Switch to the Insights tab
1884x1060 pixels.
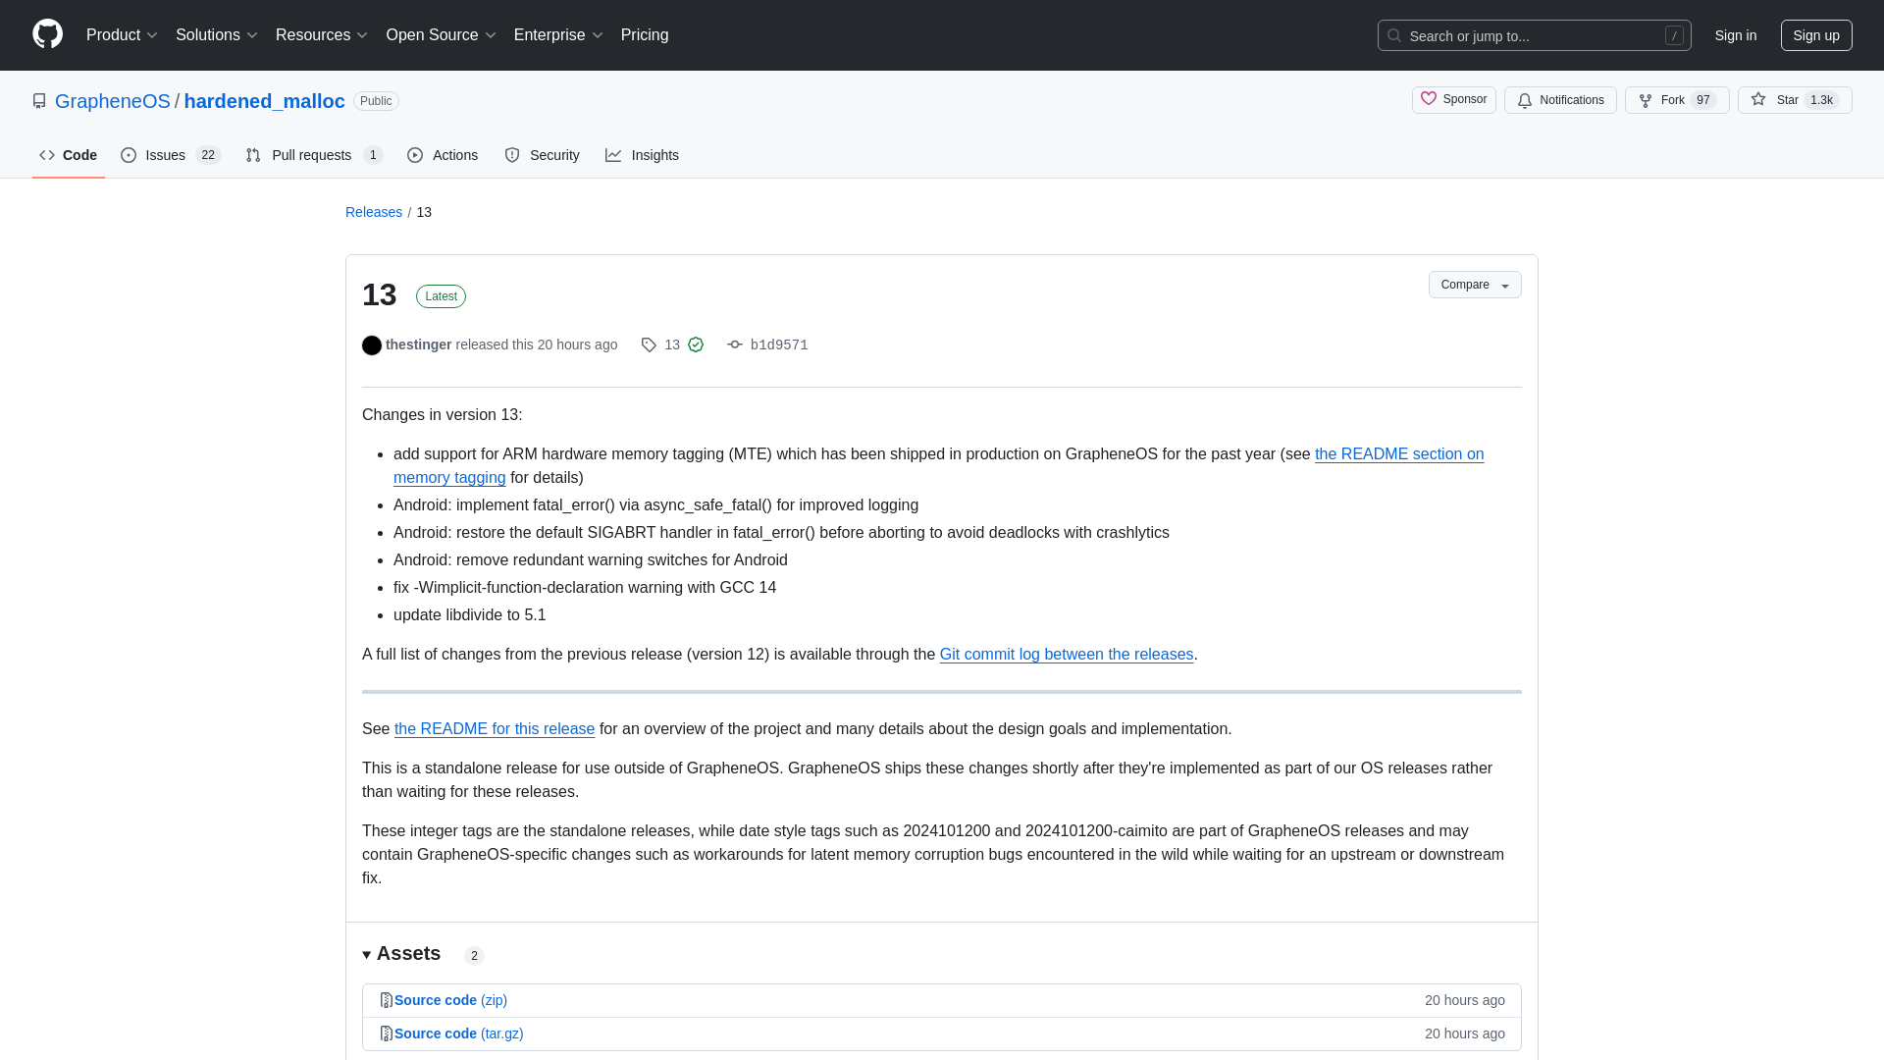click(642, 155)
